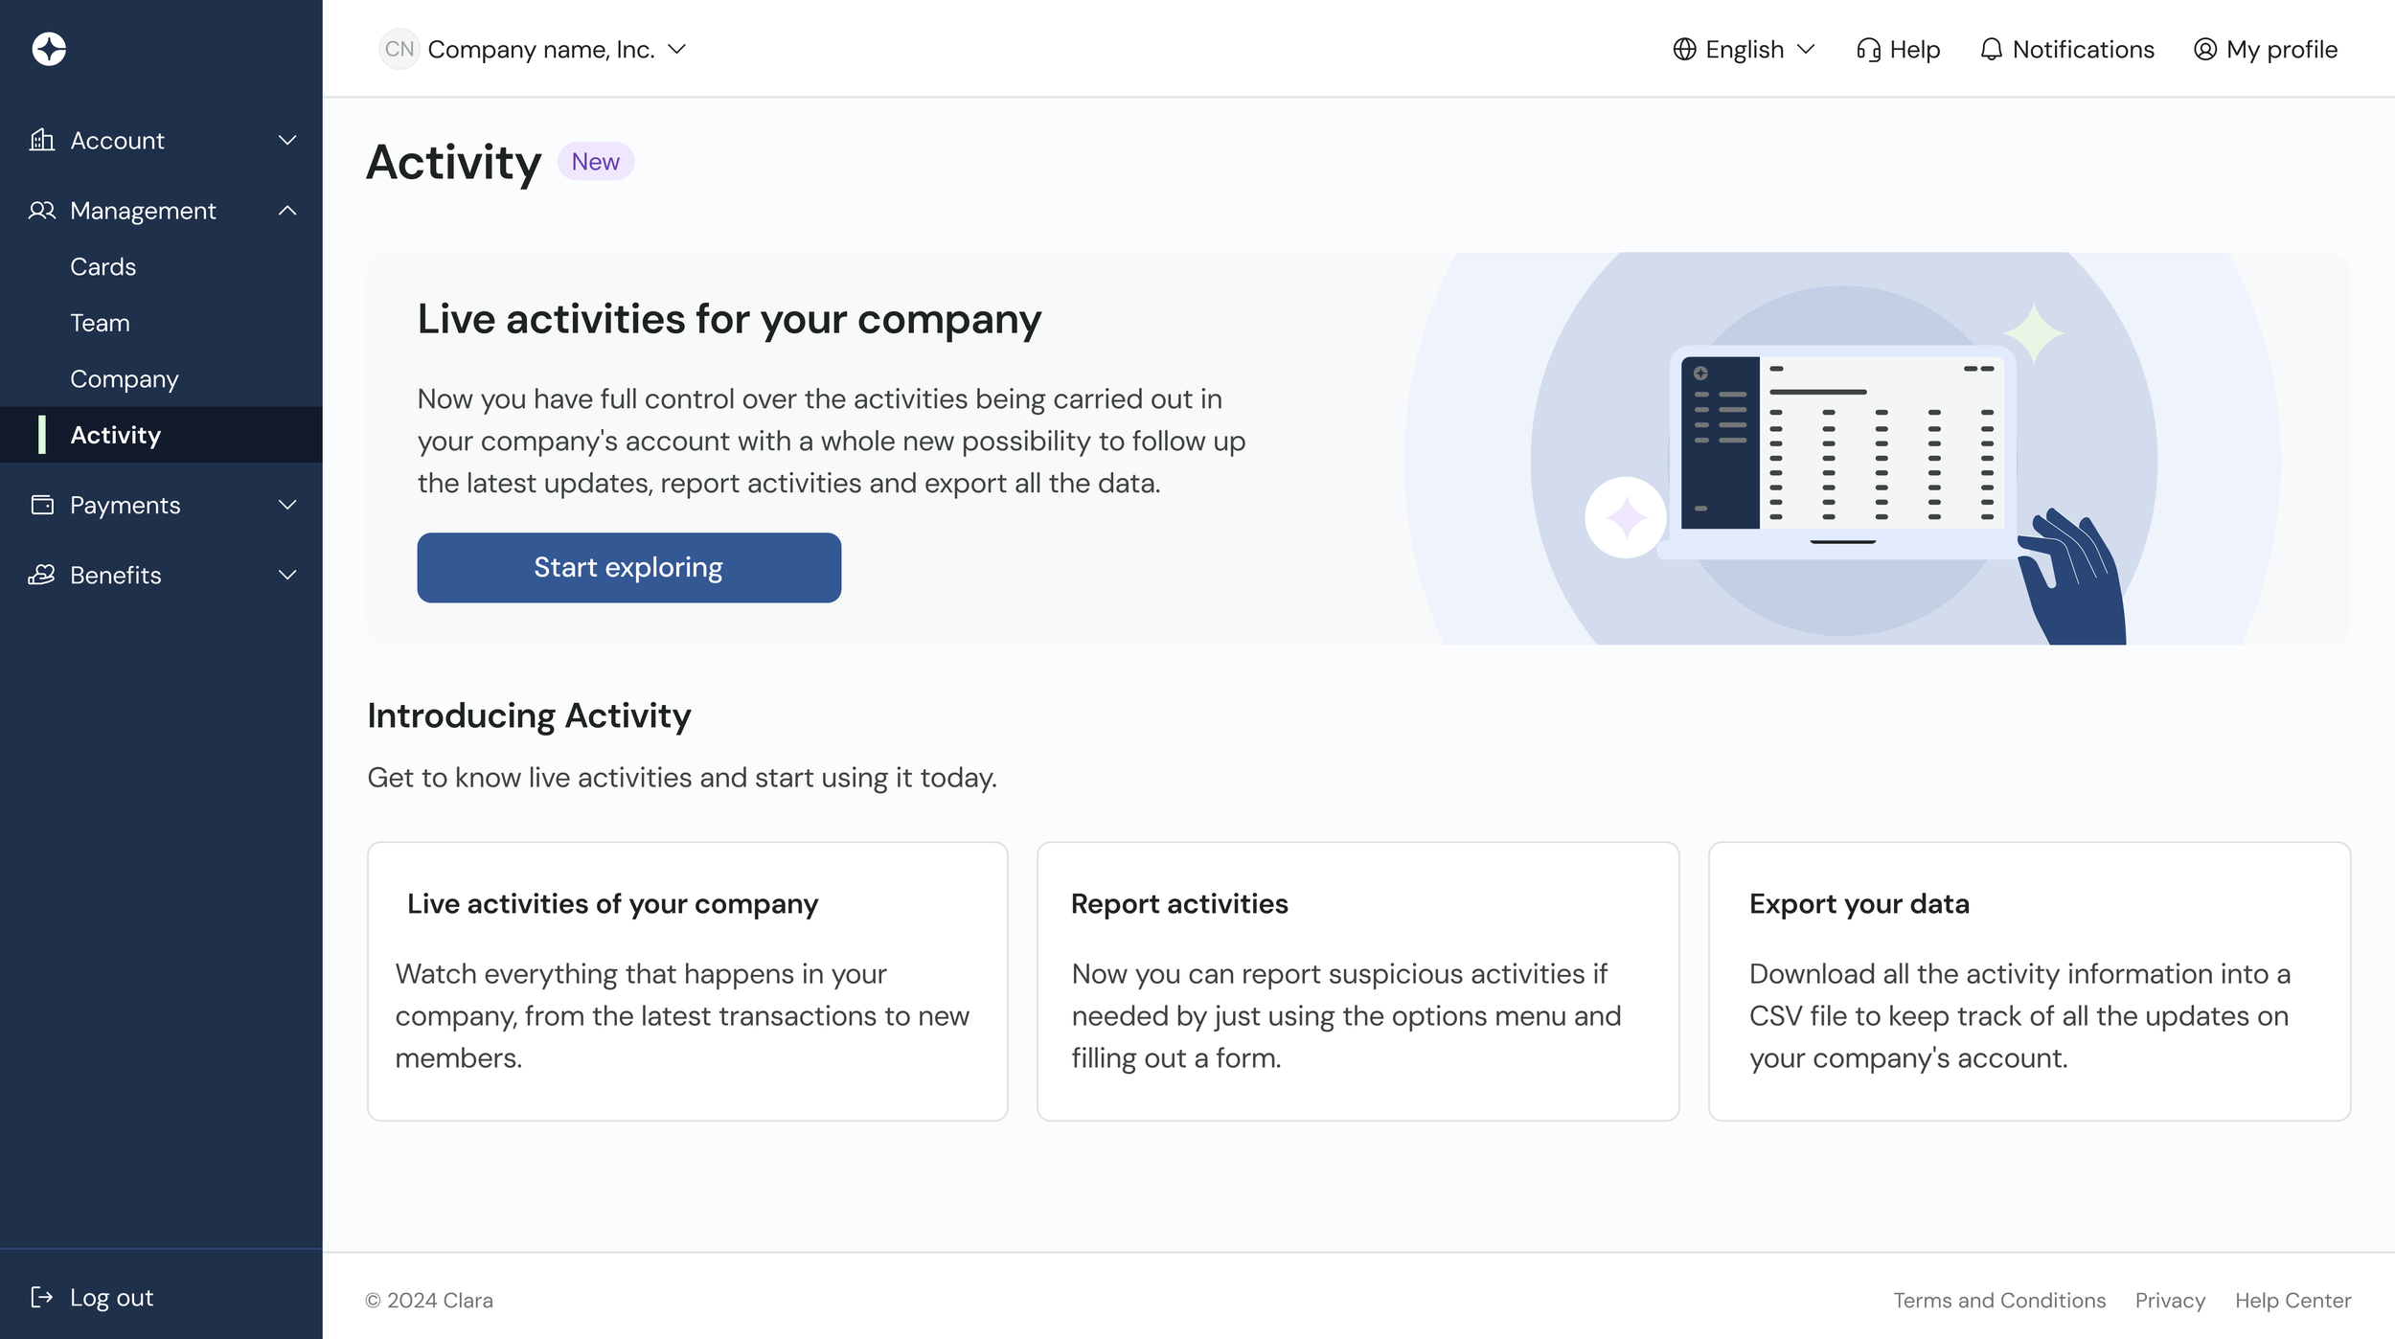This screenshot has width=2395, height=1339.
Task: Expand the Account section chevron
Action: [x=287, y=140]
